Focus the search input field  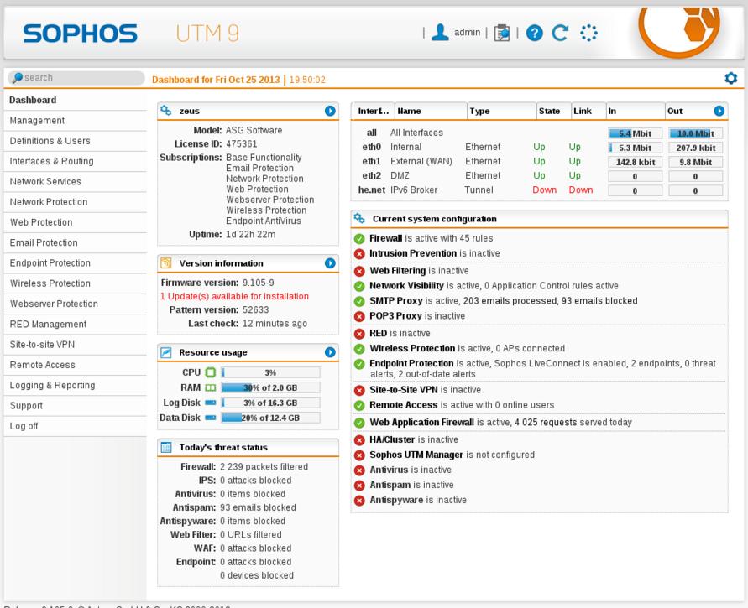[x=76, y=78]
